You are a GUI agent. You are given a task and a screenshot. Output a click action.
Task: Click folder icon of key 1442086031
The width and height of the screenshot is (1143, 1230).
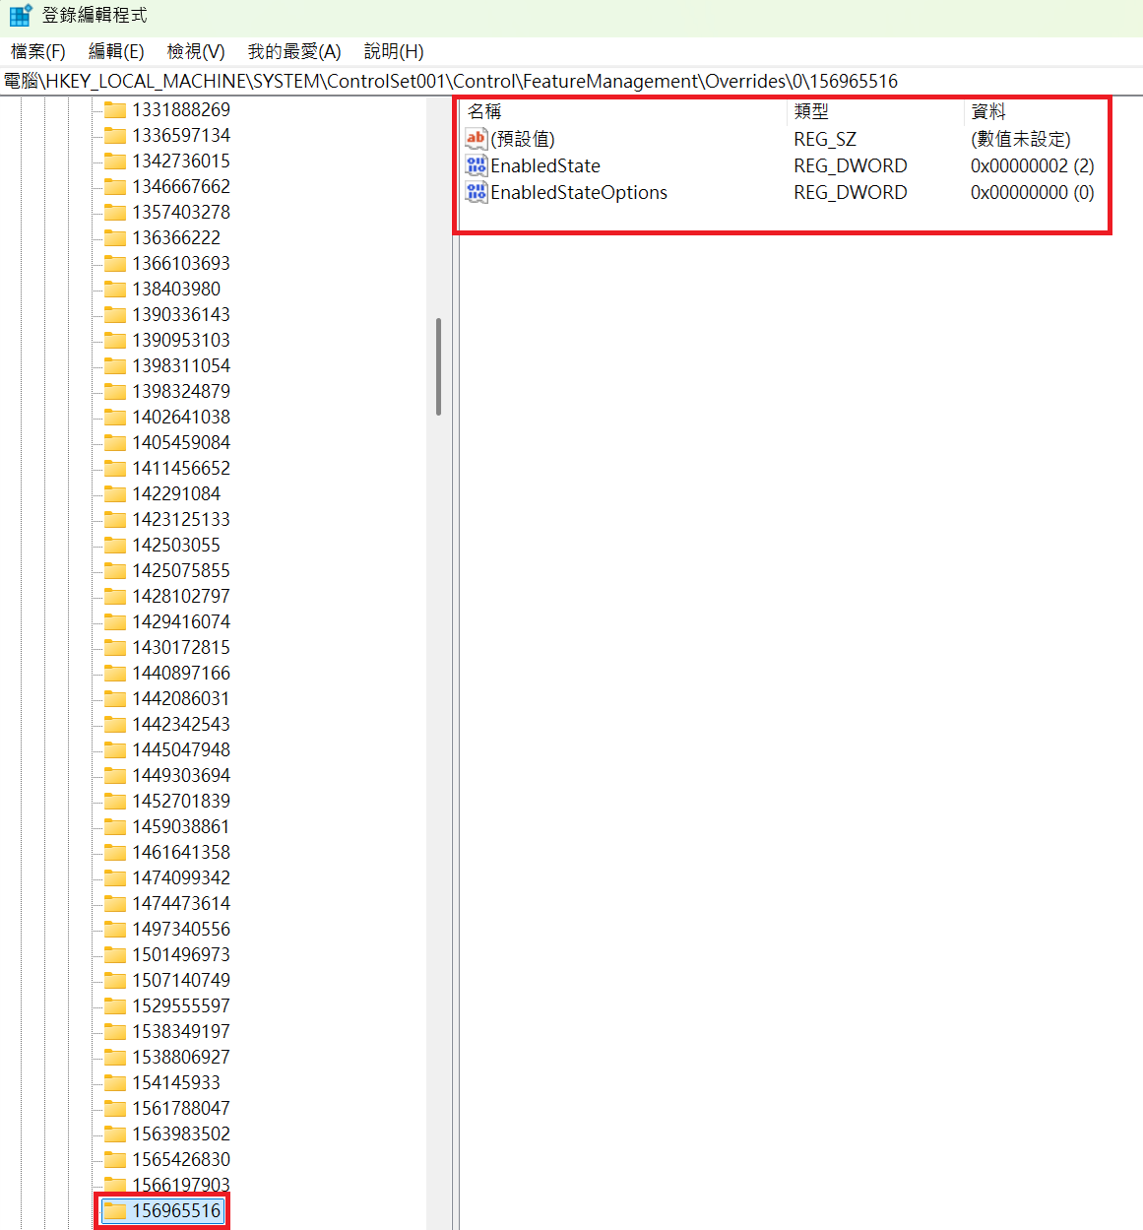[115, 698]
